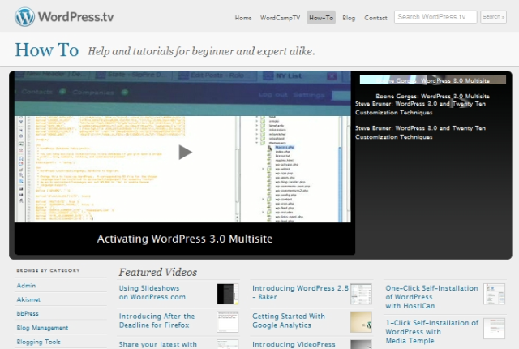The height and width of the screenshot is (349, 519).
Task: Browse the Akismet category
Action: click(28, 299)
